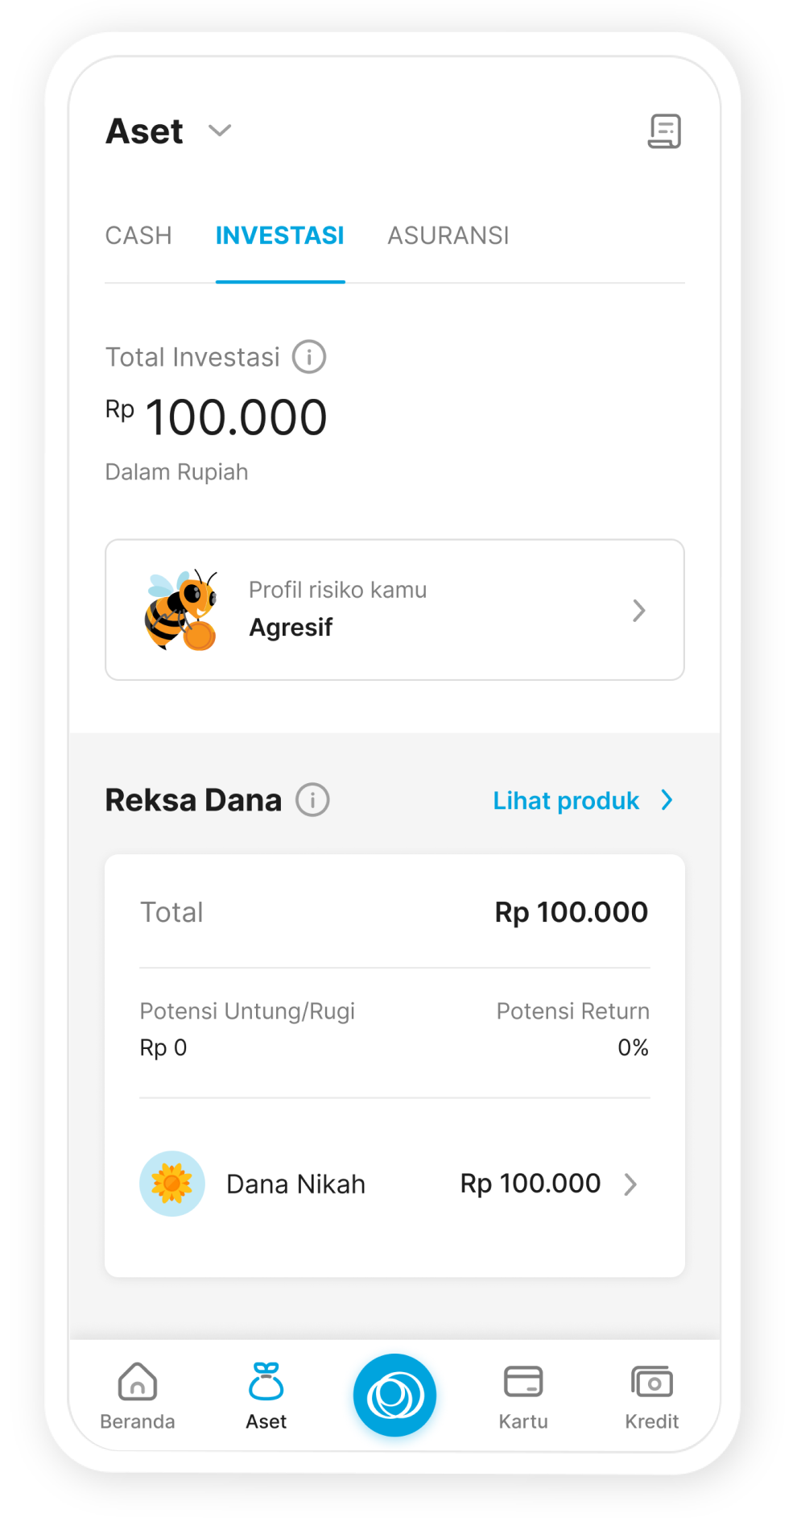Select the Aset money bag icon
The height and width of the screenshot is (1518, 797).
pyautogui.click(x=266, y=1382)
